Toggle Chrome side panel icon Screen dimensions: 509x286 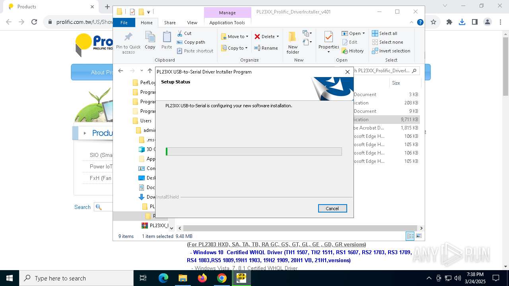pyautogui.click(x=474, y=22)
